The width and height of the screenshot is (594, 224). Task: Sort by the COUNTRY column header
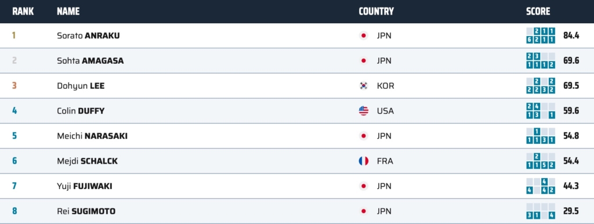click(376, 12)
